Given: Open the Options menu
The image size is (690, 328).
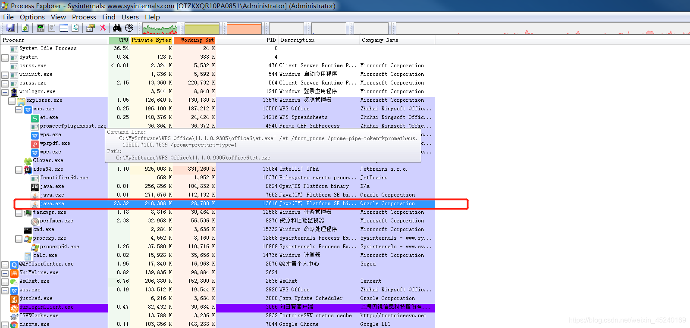Looking at the screenshot, I should (32, 17).
